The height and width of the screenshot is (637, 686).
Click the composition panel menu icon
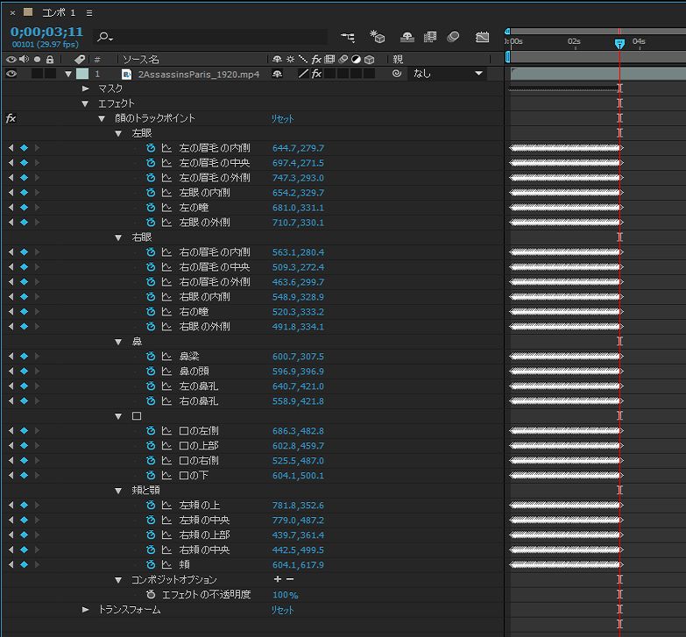(x=89, y=13)
